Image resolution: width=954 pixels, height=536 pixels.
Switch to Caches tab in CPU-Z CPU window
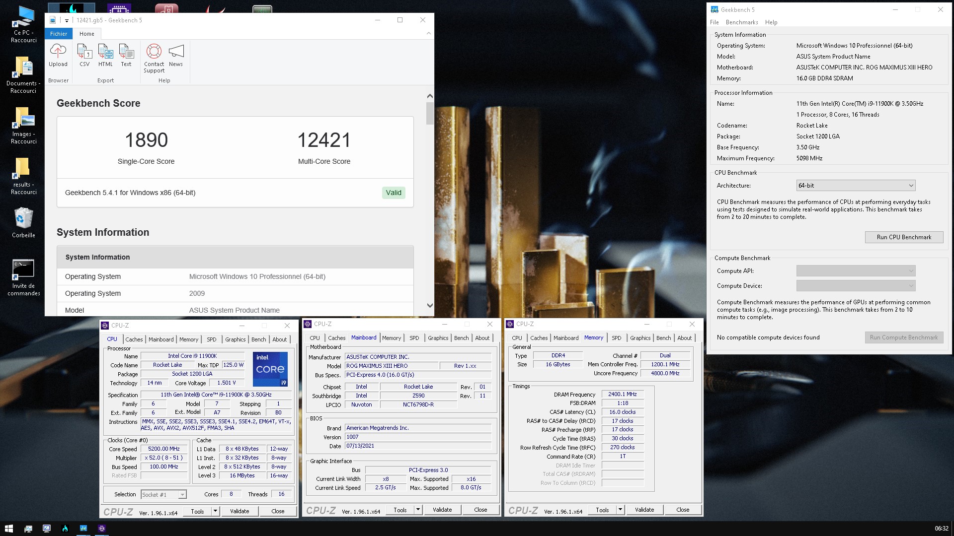134,339
